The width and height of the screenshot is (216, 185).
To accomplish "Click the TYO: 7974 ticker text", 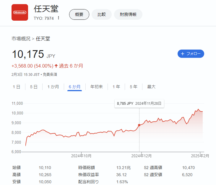I will [44, 18].
